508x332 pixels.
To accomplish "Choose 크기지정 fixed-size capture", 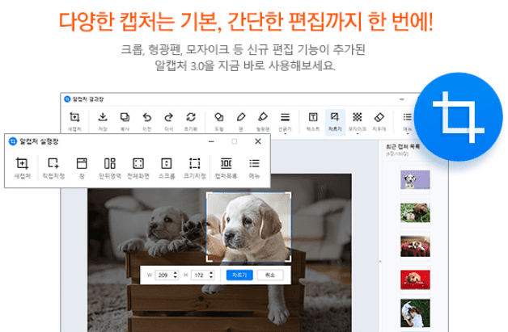I will tap(195, 167).
